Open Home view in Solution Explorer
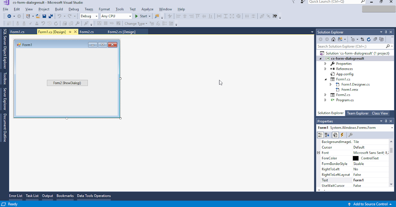The width and height of the screenshot is (396, 207). coord(334,39)
